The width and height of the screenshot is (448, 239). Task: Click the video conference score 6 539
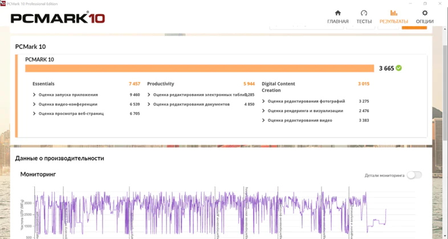click(x=135, y=104)
